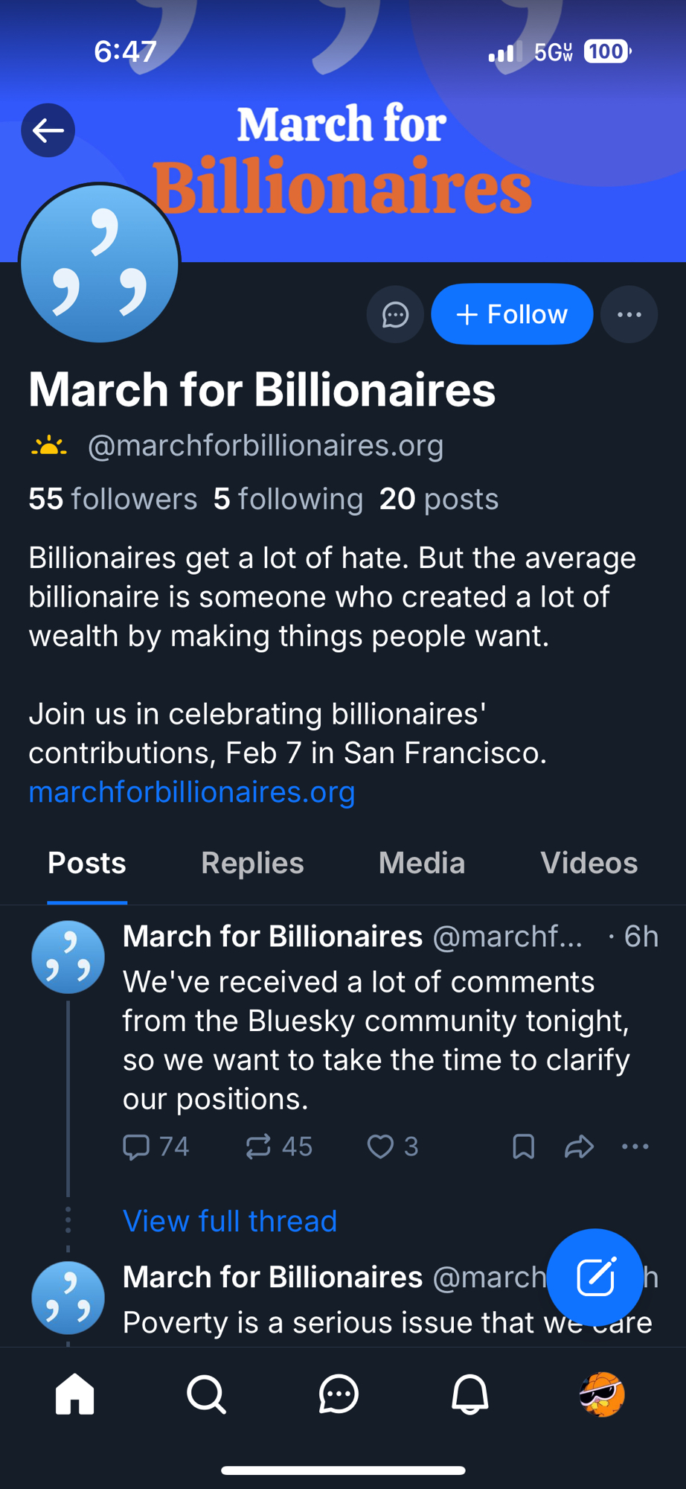Open Search from the bottom navigation
Viewport: 686px width, 1489px height.
(x=206, y=1394)
